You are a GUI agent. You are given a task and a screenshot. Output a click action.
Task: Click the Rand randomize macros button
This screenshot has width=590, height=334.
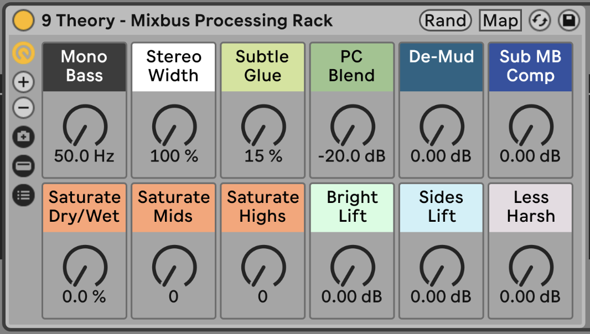446,20
